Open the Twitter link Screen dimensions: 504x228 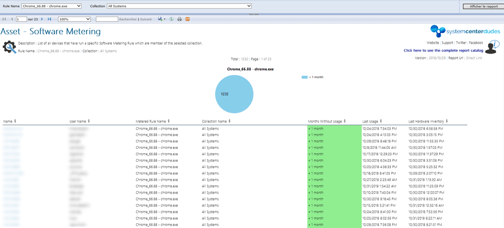click(461, 43)
